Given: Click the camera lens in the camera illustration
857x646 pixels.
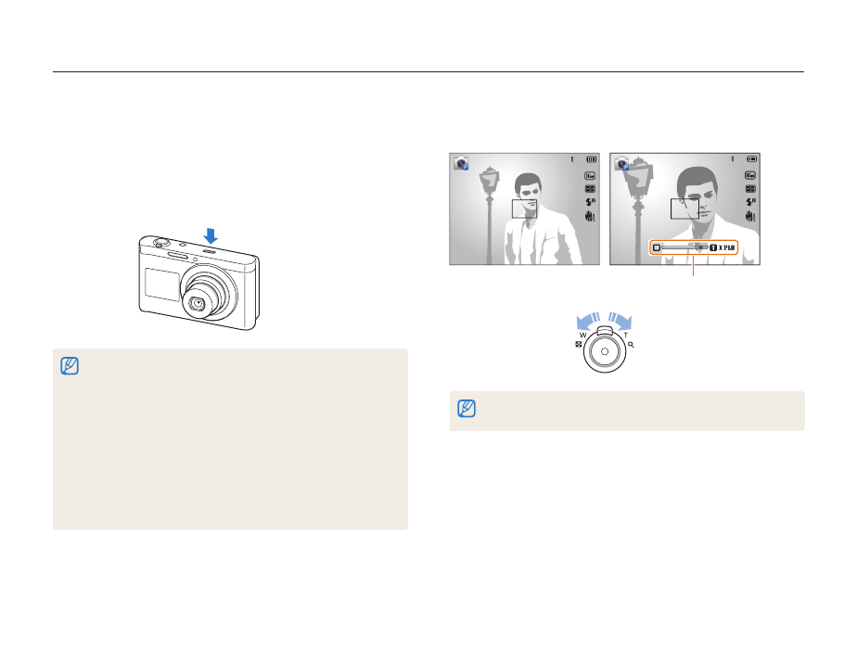Looking at the screenshot, I should (x=196, y=303).
